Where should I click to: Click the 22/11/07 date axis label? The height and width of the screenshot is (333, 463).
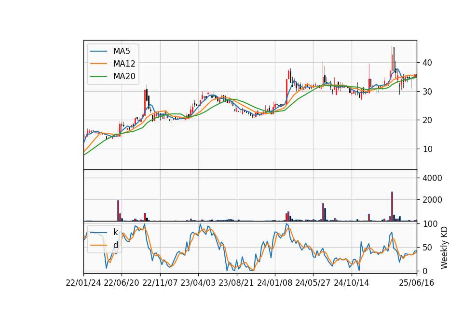pos(160,283)
